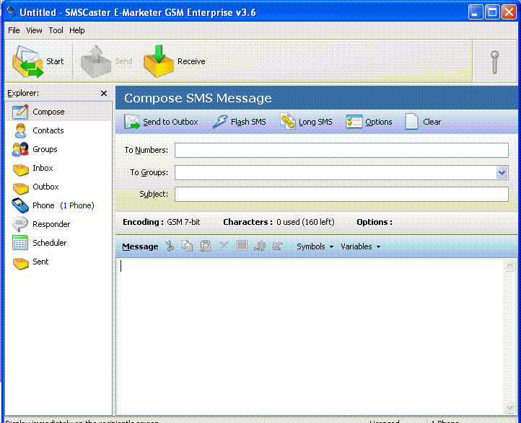Open the Help menu
The height and width of the screenshot is (423, 521).
tap(76, 30)
